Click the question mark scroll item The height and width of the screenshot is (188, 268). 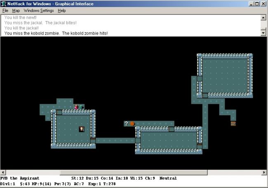(126, 124)
